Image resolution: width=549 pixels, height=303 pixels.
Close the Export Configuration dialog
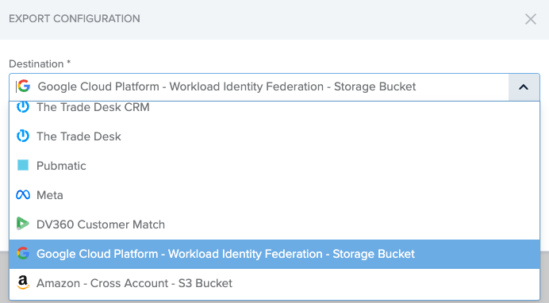pyautogui.click(x=531, y=19)
